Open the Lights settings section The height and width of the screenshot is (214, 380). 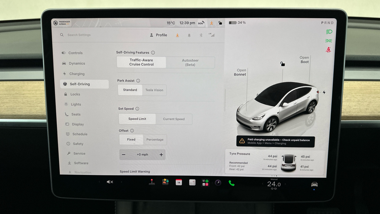coord(73,104)
